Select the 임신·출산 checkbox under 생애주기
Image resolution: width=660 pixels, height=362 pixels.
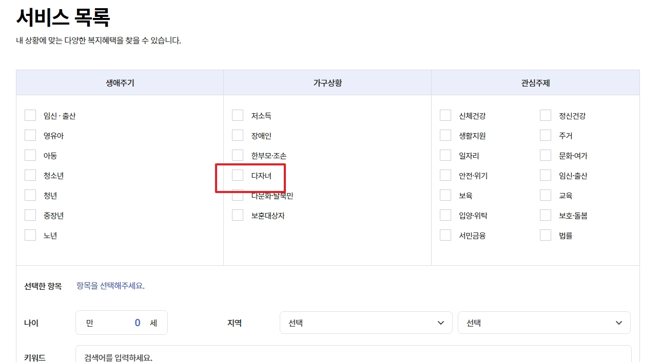30,115
